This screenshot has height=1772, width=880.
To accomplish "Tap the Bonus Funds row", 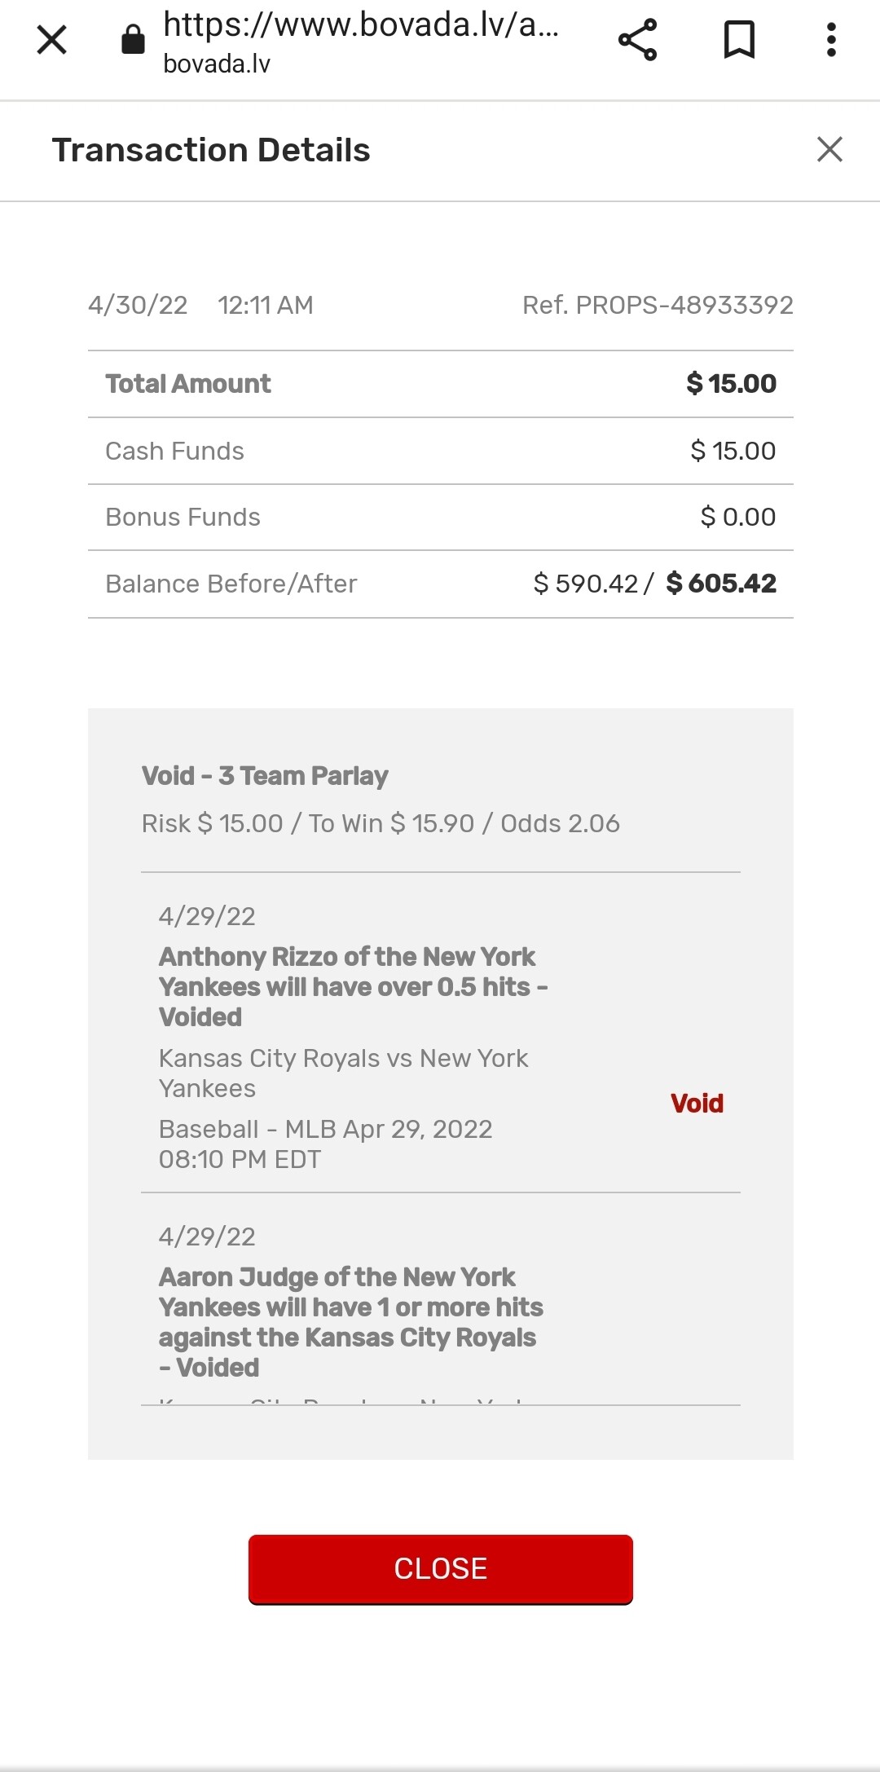I will point(440,517).
